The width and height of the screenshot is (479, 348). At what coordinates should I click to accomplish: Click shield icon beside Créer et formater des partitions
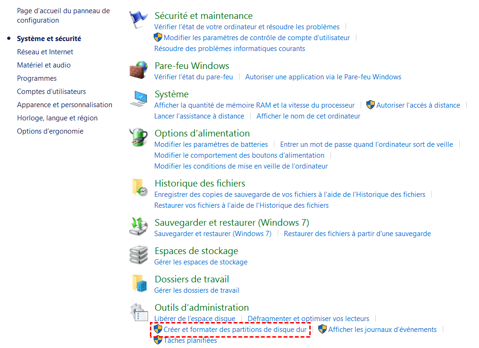point(158,329)
